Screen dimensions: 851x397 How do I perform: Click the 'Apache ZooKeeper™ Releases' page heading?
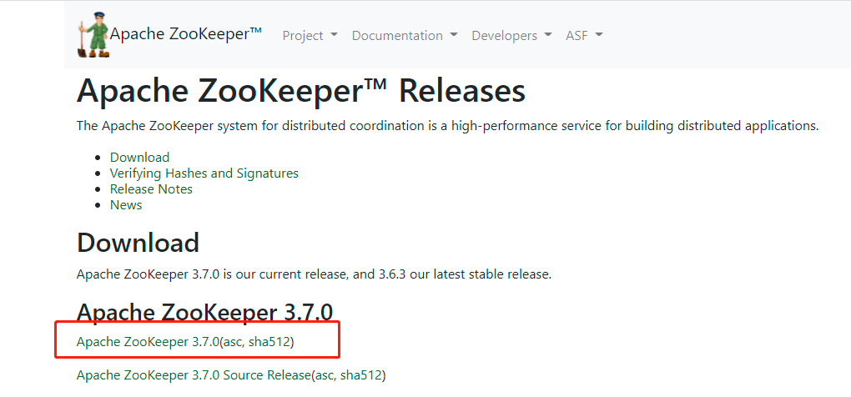[301, 91]
